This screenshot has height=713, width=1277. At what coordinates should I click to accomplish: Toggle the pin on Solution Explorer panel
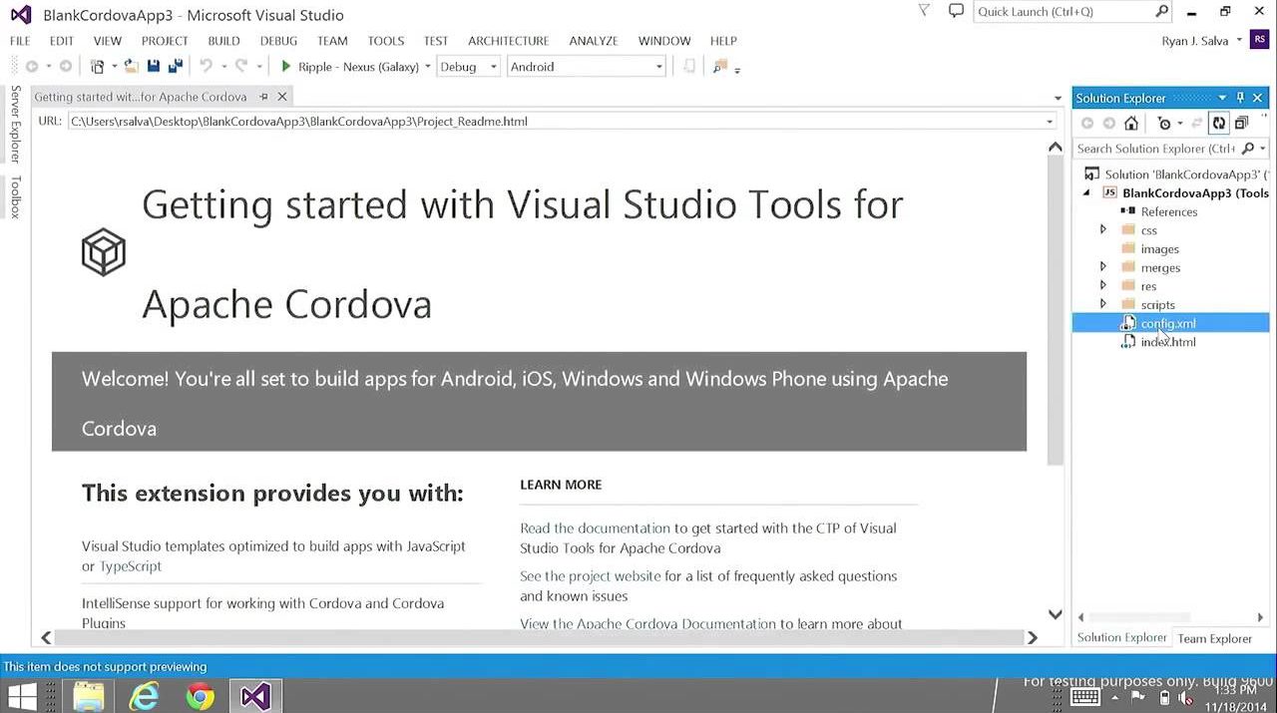[1240, 98]
